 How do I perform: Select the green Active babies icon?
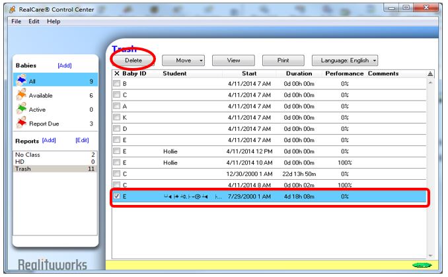tap(21, 108)
